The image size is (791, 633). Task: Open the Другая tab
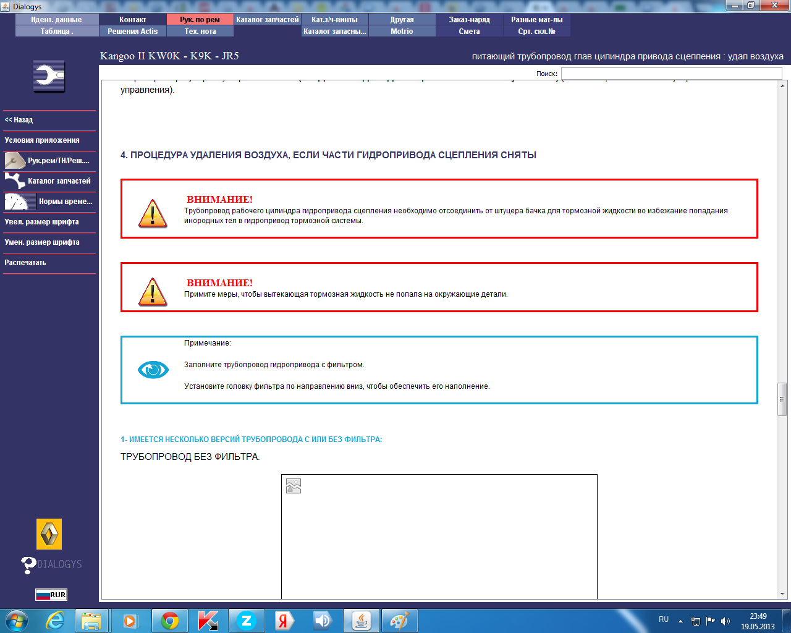402,20
